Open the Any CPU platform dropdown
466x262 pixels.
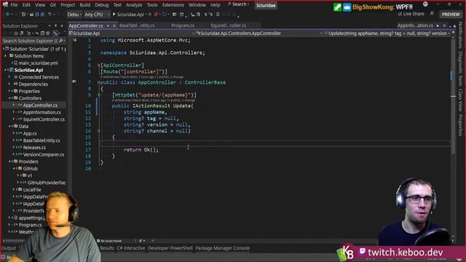(x=97, y=15)
